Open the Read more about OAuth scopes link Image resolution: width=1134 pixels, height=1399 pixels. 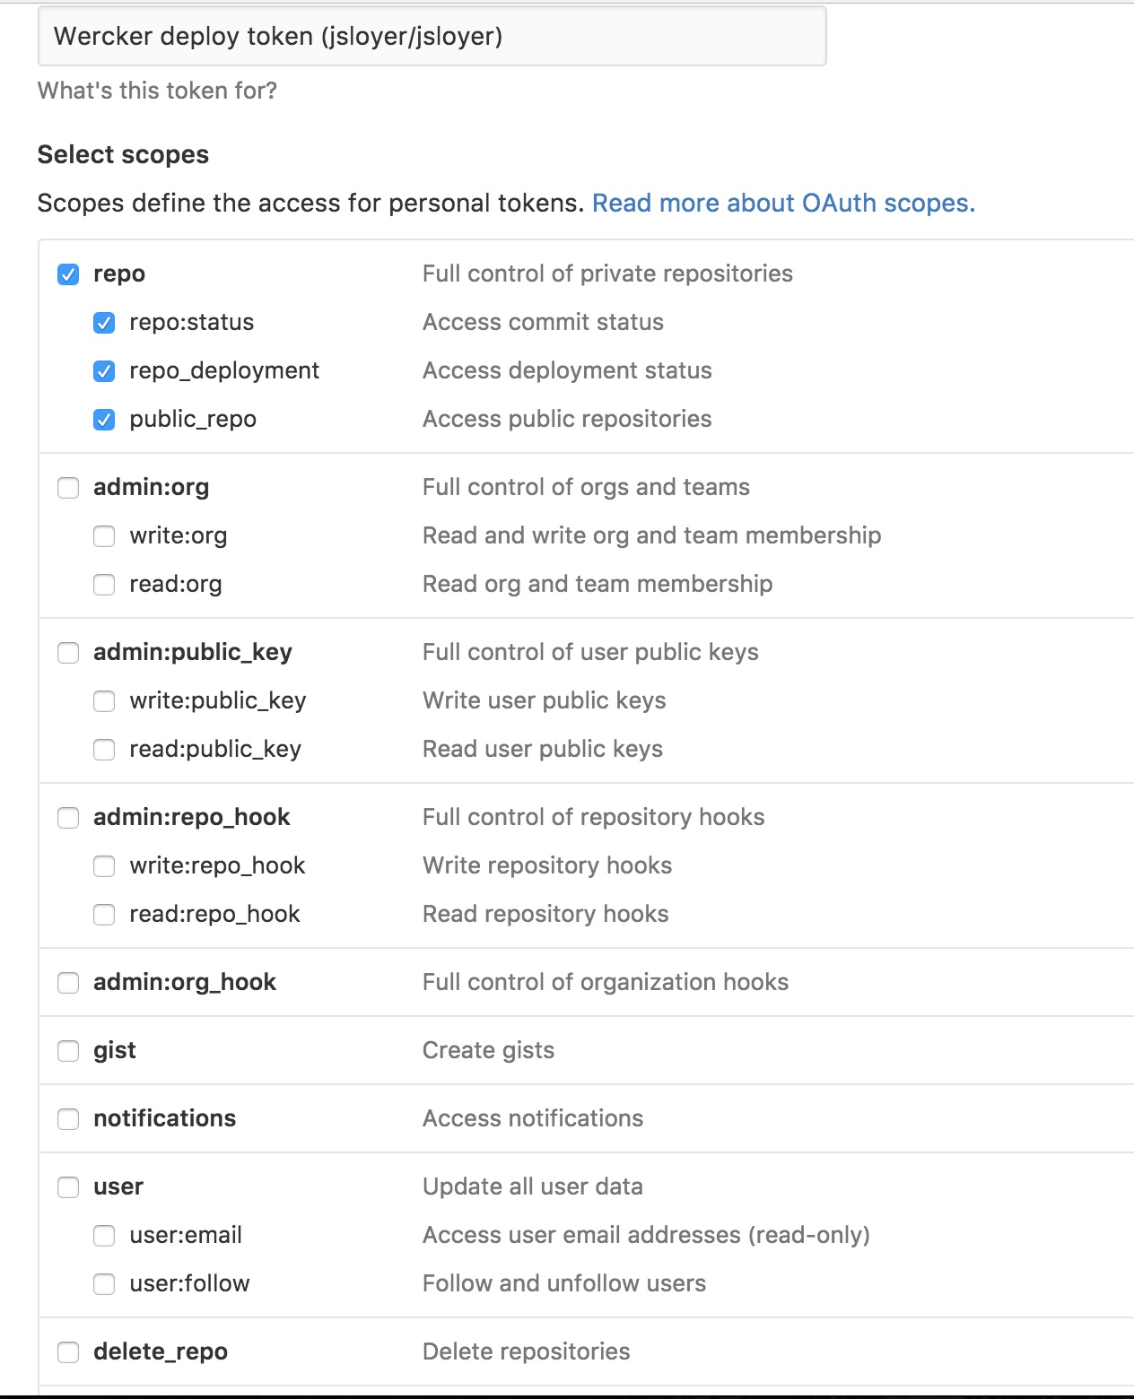click(x=784, y=204)
